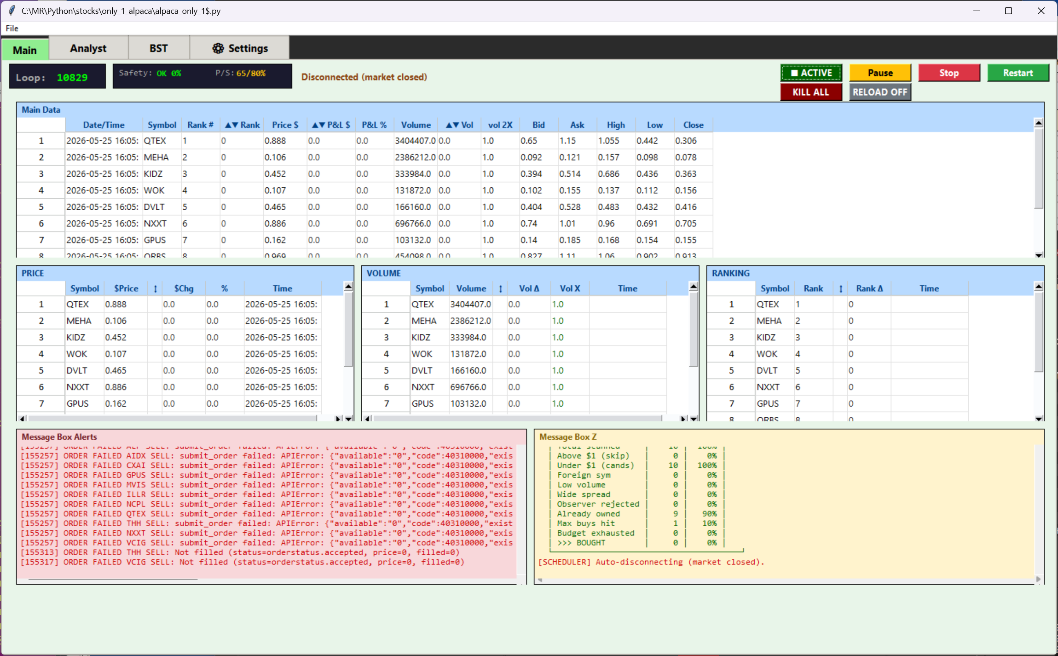Image resolution: width=1058 pixels, height=656 pixels.
Task: Click Message Box Z scroll right arrow
Action: click(x=1038, y=580)
